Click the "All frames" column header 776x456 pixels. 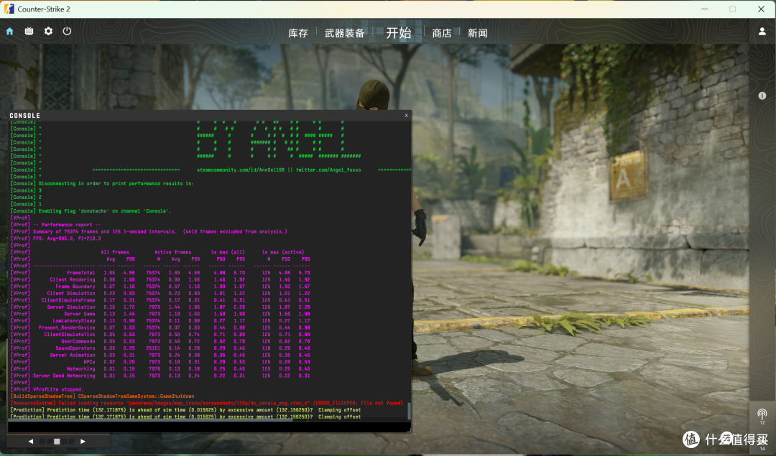(115, 252)
